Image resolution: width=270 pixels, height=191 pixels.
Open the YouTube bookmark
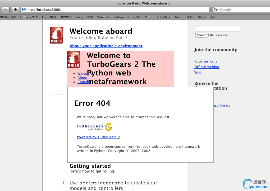[x=104, y=17]
